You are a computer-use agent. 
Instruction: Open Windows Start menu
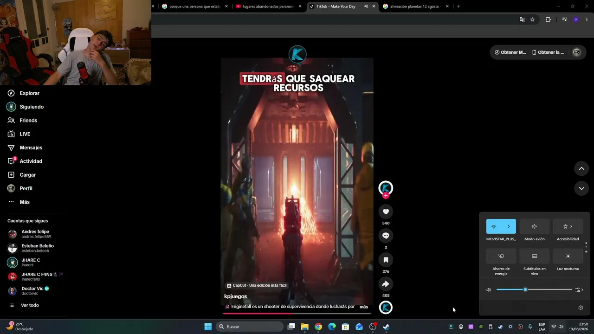pyautogui.click(x=208, y=327)
